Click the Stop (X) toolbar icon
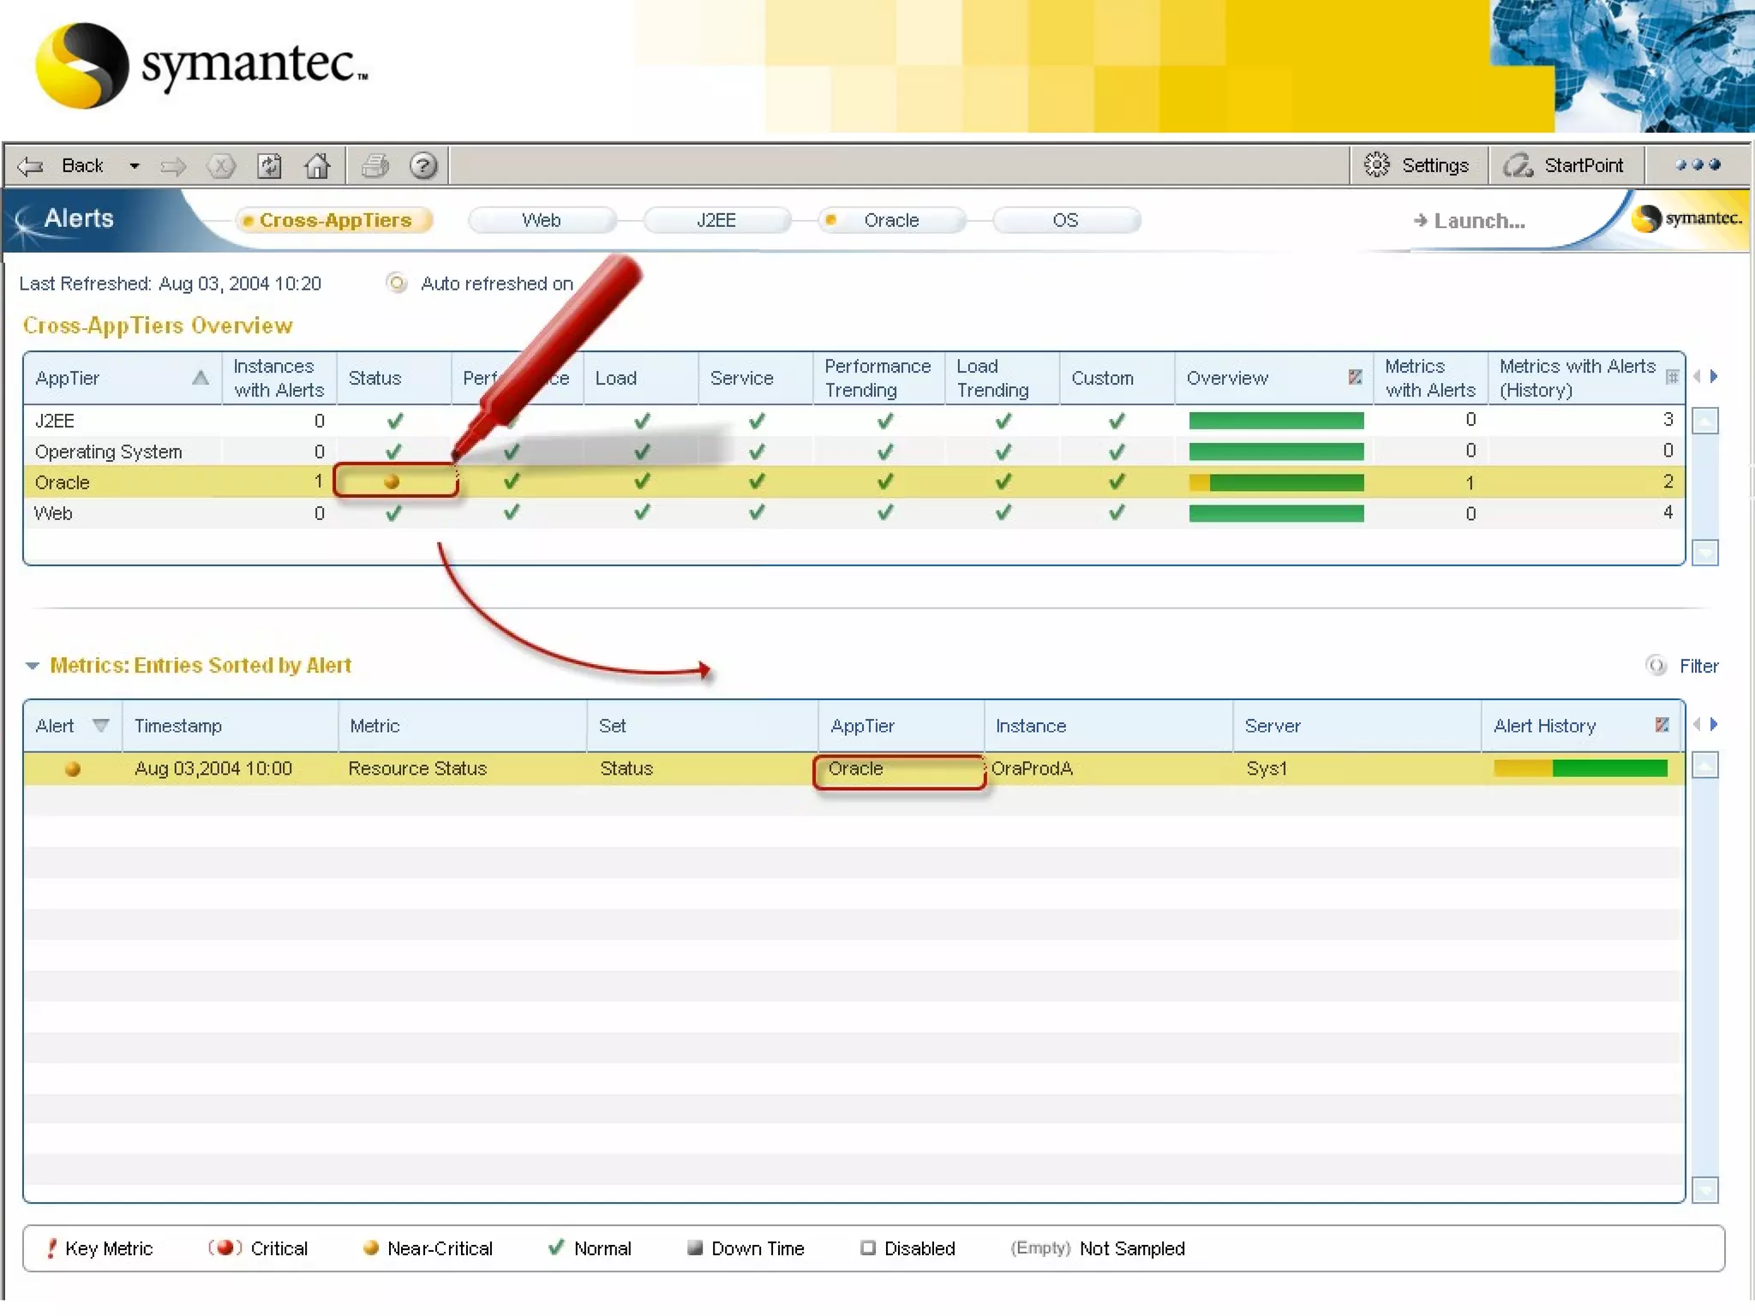The image size is (1755, 1316). (221, 165)
